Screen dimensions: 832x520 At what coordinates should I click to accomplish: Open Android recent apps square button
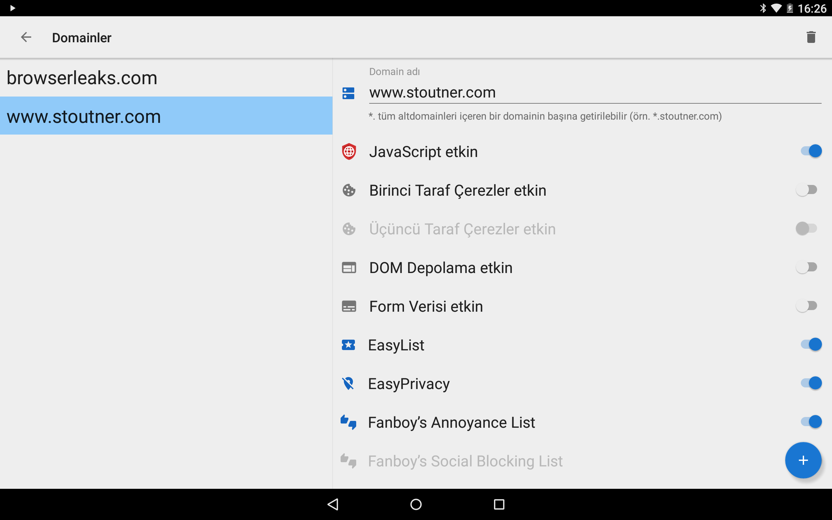pyautogui.click(x=499, y=504)
